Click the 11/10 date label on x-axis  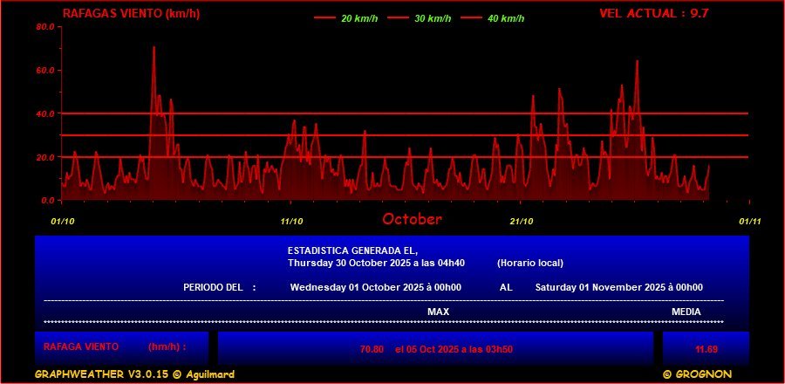[291, 221]
